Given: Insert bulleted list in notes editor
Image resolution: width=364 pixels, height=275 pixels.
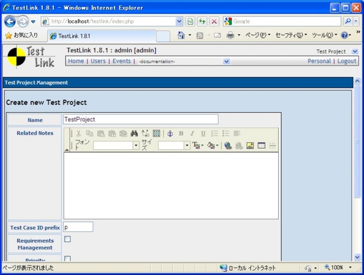Looking at the screenshot, I should pyautogui.click(x=226, y=133).
